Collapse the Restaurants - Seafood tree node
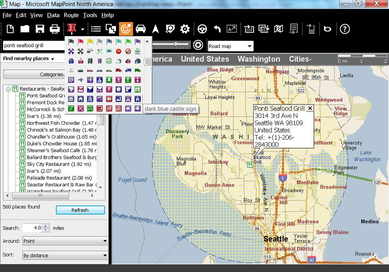The image size is (389, 272). pos(8,89)
